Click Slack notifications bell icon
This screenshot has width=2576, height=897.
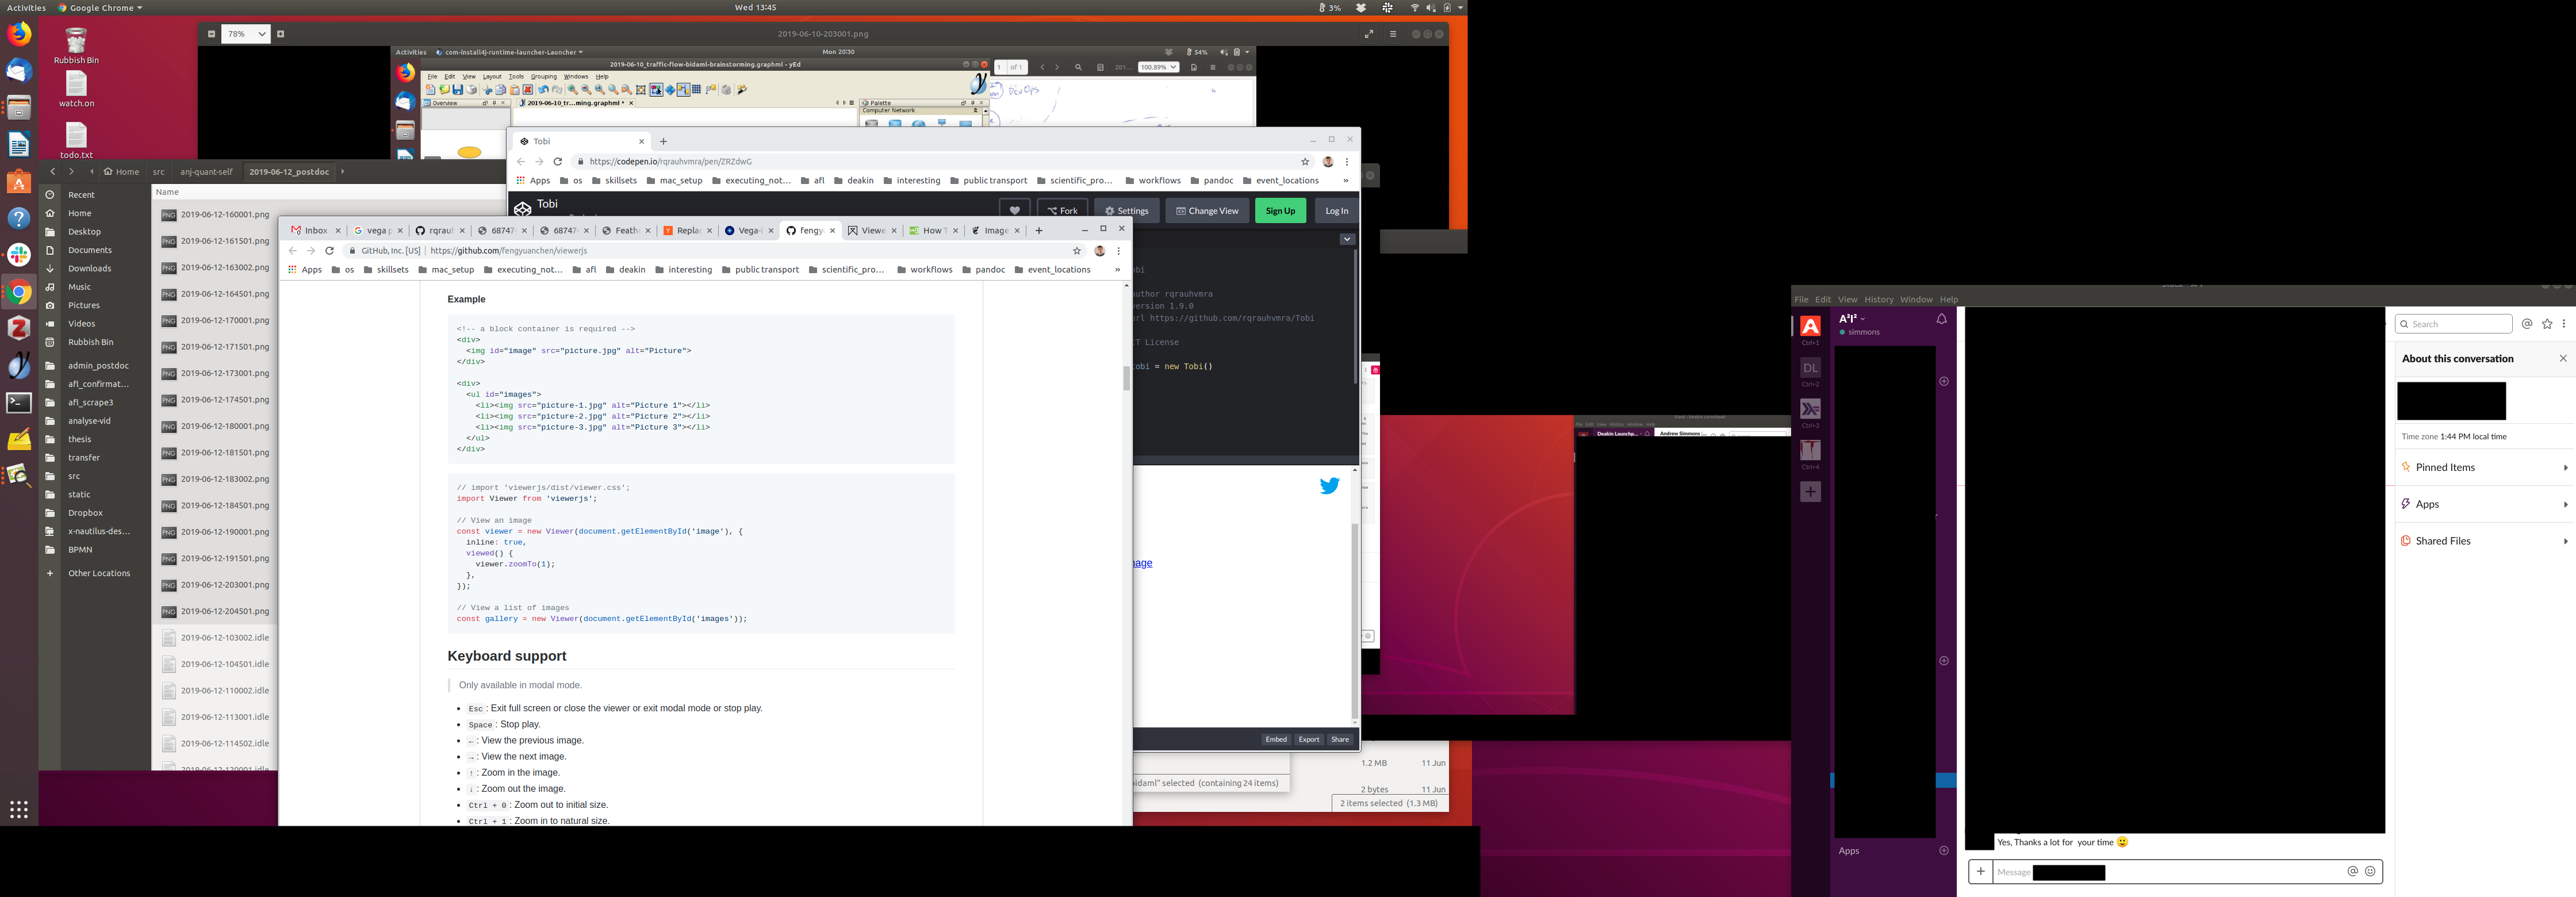[x=1941, y=319]
